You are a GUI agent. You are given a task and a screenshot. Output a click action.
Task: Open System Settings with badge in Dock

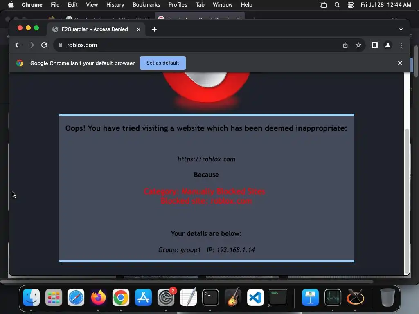pyautogui.click(x=166, y=297)
